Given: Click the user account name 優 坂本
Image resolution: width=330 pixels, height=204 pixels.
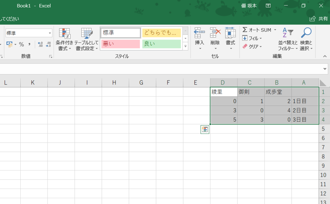Looking at the screenshot, I should point(249,6).
